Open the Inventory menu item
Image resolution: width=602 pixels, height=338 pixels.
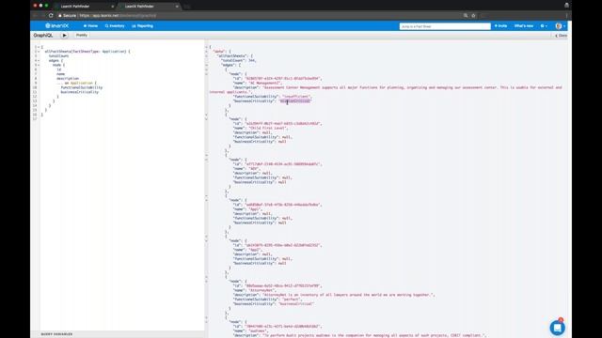pos(115,26)
